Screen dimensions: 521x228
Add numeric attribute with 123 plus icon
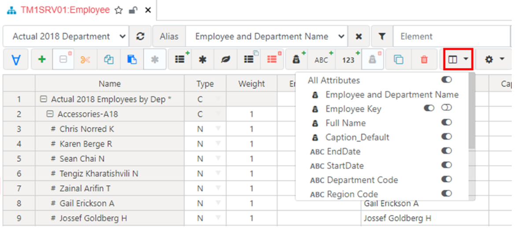click(348, 60)
